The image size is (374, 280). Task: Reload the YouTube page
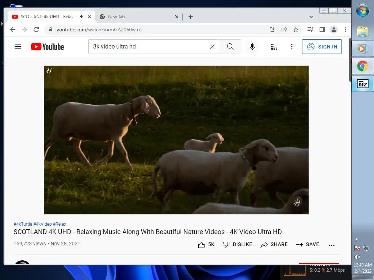tap(36, 30)
